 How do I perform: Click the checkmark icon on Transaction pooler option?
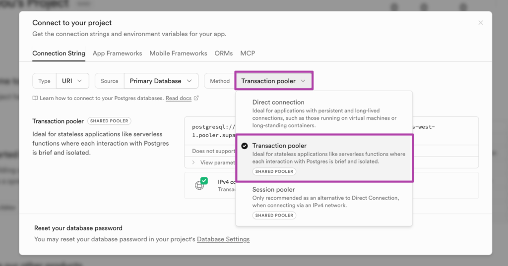pyautogui.click(x=245, y=146)
